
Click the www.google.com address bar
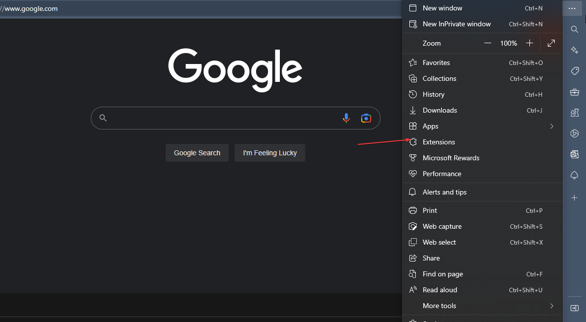[x=200, y=8]
